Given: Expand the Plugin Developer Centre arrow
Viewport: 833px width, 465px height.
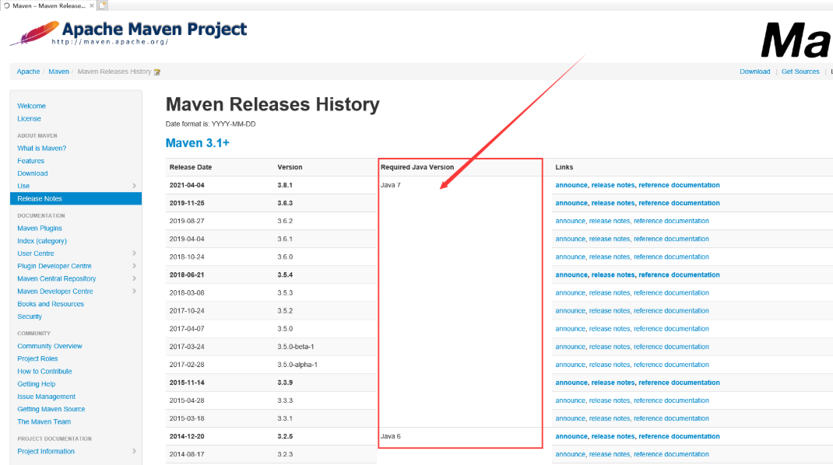Looking at the screenshot, I should [135, 266].
